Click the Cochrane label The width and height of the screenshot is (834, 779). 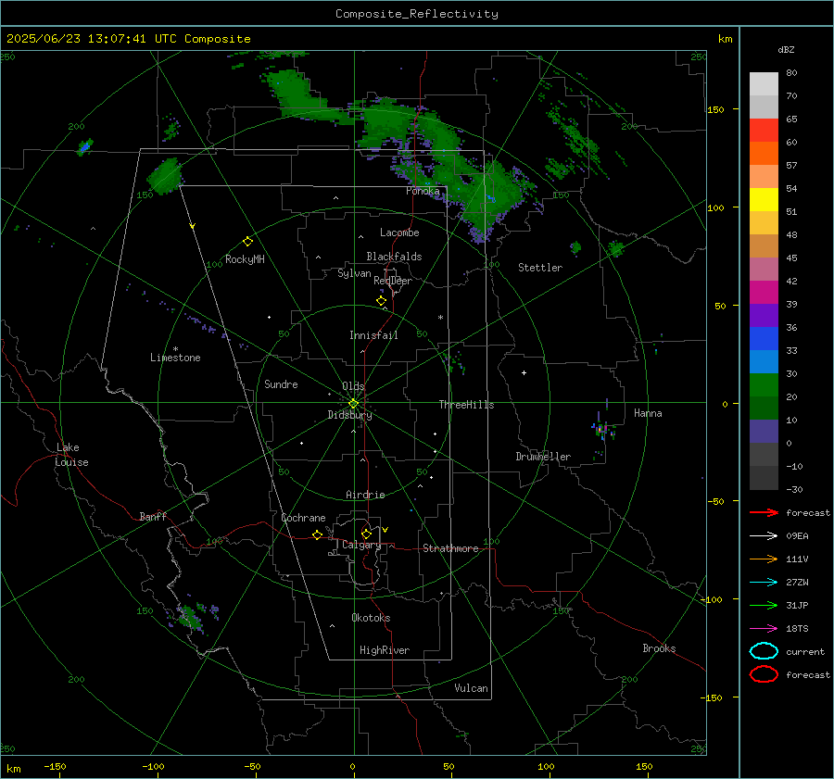point(303,518)
